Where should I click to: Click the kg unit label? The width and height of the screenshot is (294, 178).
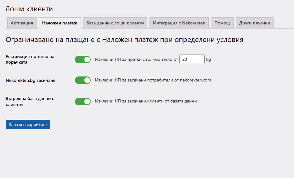pos(208,60)
